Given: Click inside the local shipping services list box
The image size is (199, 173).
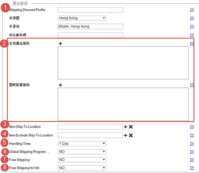Looking at the screenshot, I should point(123,63).
